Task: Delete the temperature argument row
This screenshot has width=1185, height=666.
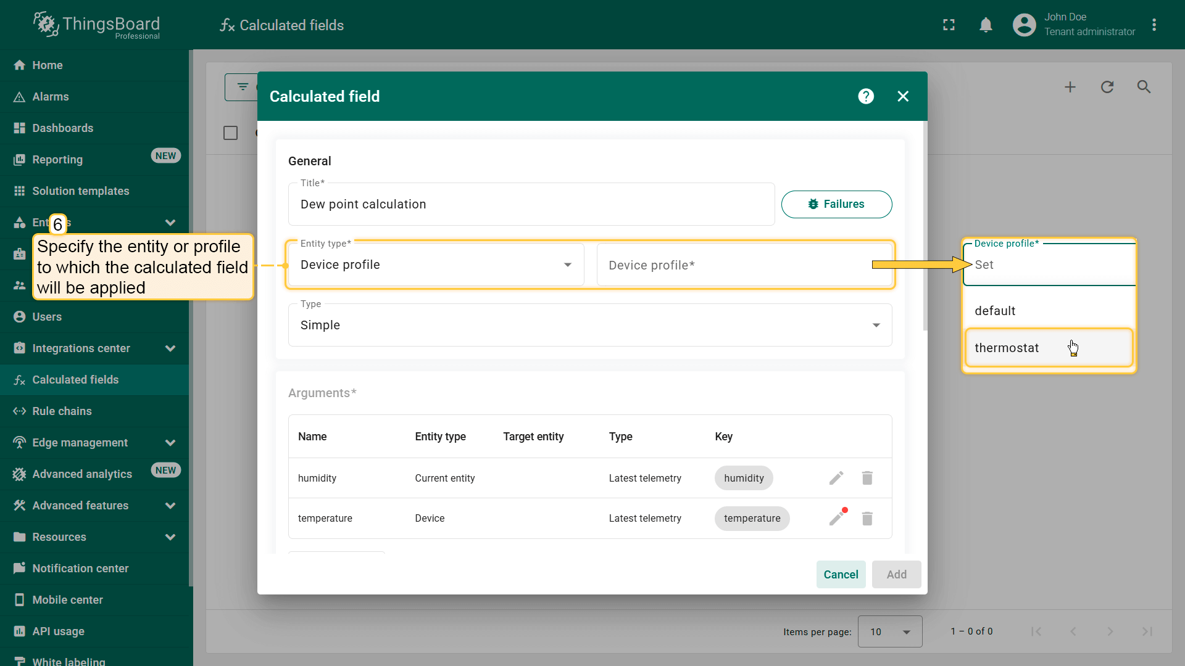Action: pos(867,518)
